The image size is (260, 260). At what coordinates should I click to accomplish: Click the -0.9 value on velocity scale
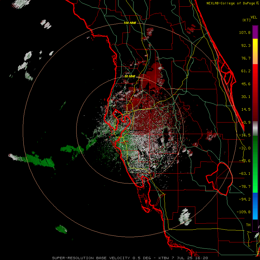(x=246, y=122)
